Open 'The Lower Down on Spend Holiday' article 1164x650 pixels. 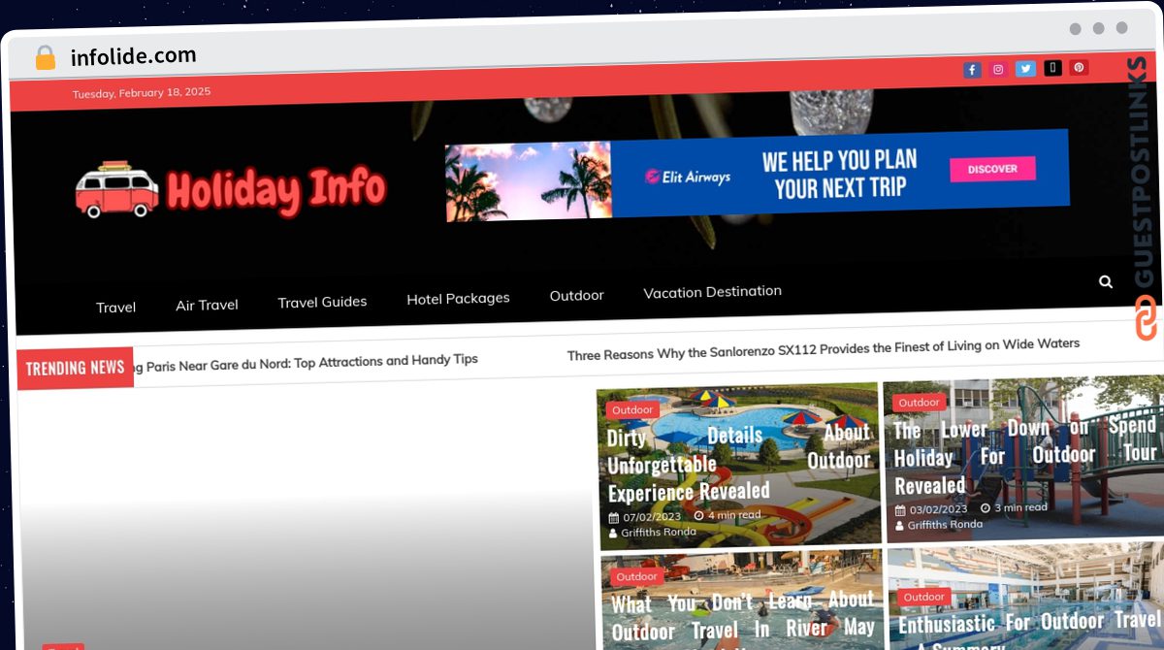click(x=1026, y=454)
